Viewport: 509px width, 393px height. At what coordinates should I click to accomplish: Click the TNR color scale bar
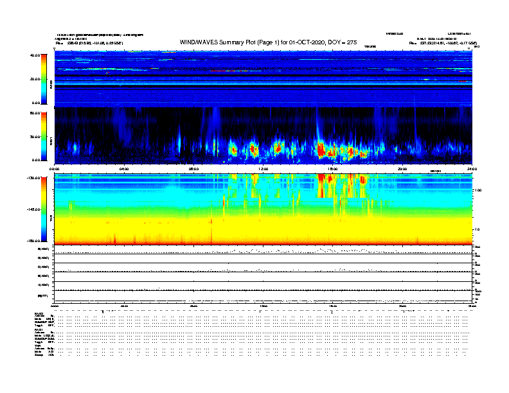tap(44, 209)
